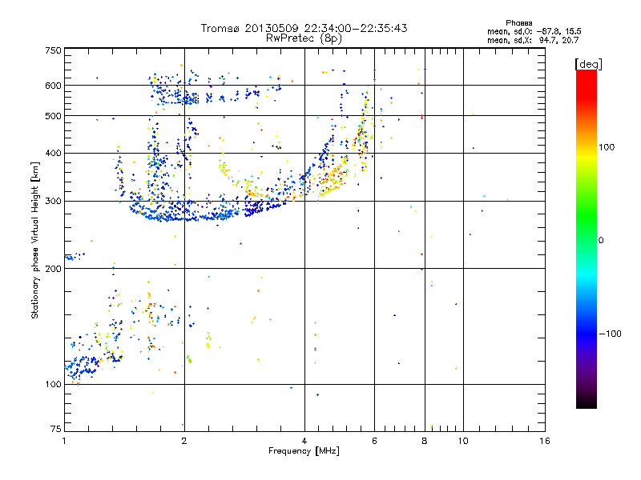Click the 'Phases' heading text
The width and height of the screenshot is (641, 480).
(x=518, y=23)
